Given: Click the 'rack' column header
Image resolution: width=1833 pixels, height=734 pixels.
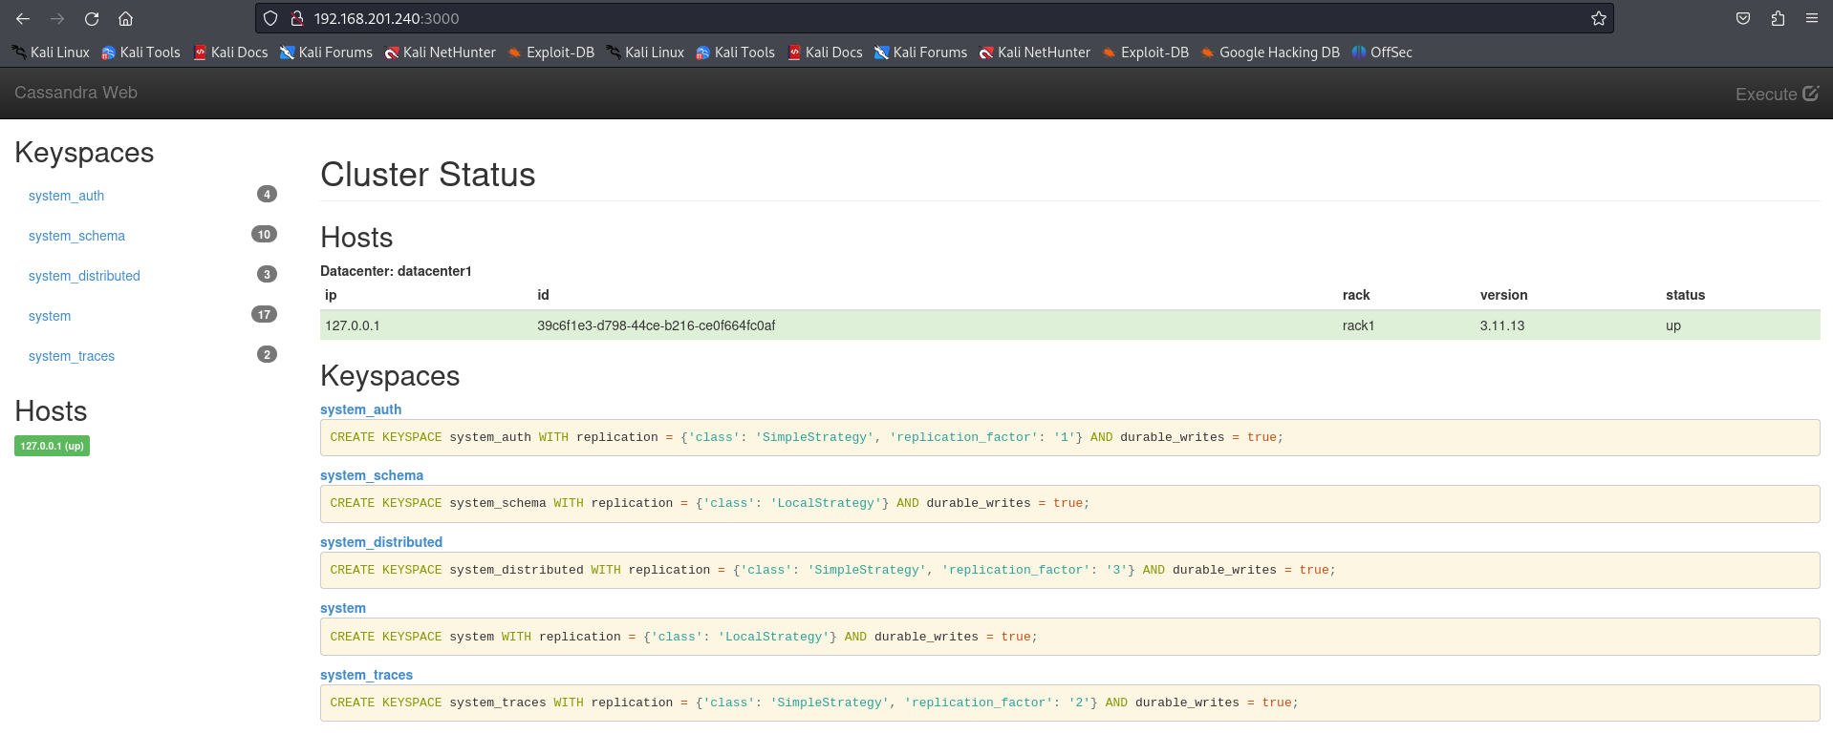Looking at the screenshot, I should pos(1356,295).
